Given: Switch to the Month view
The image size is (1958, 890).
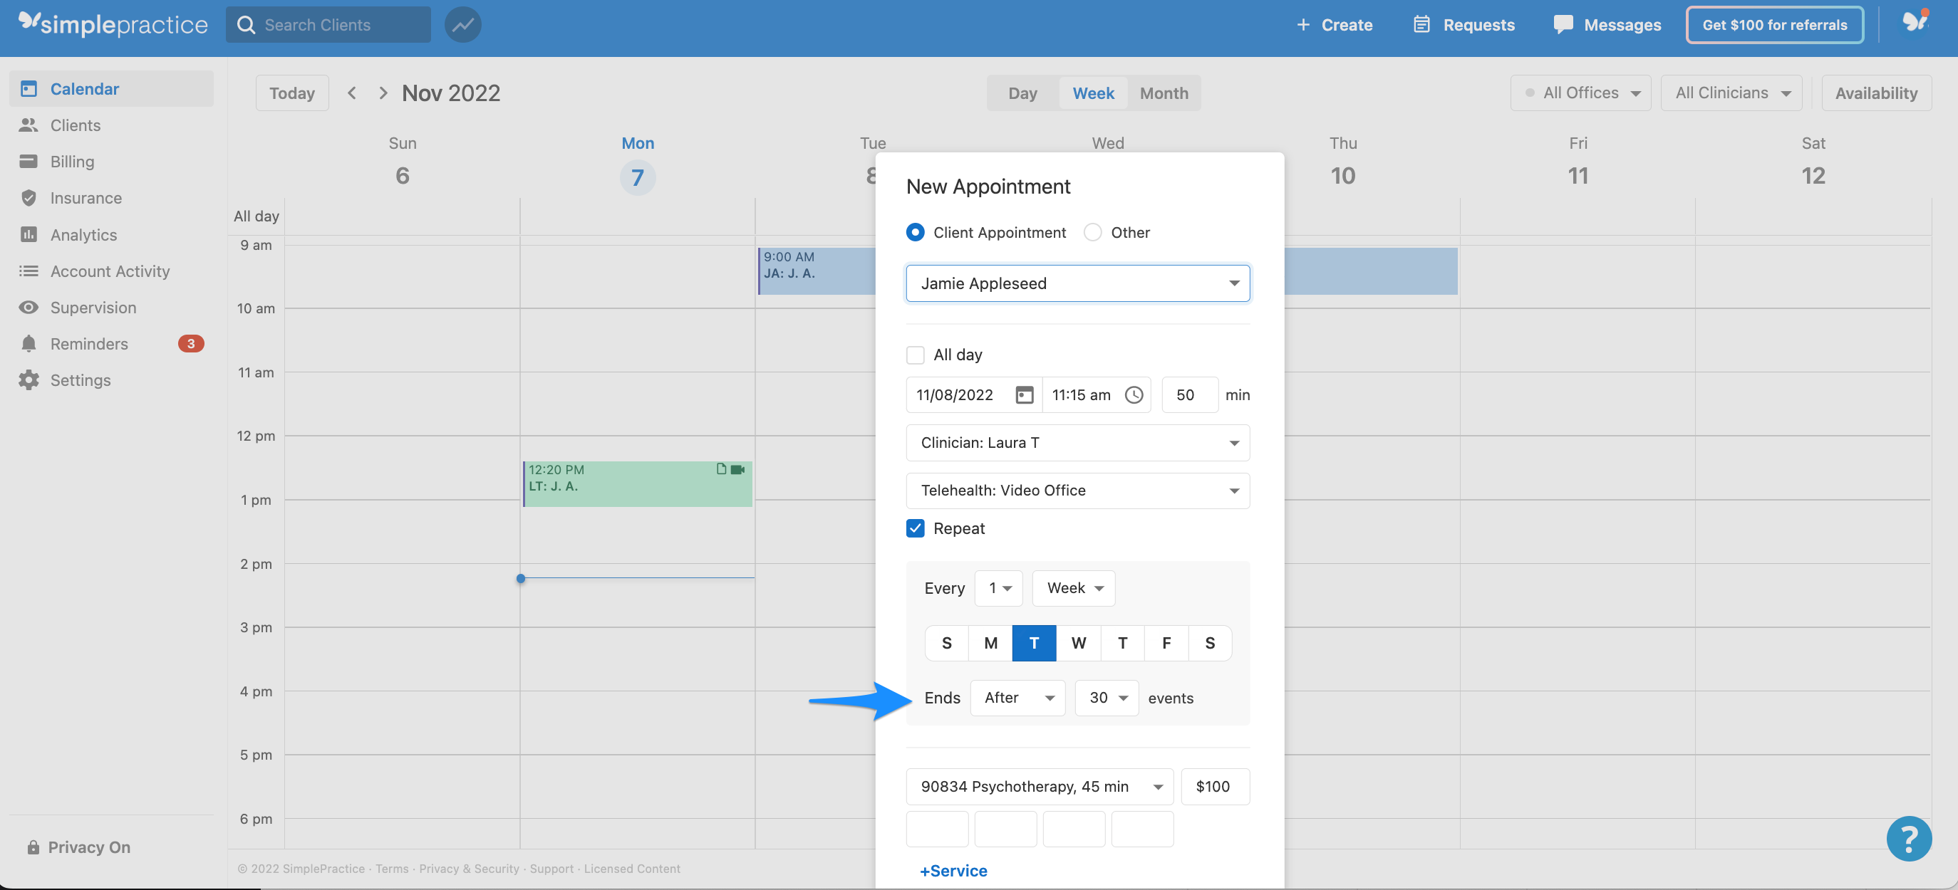Looking at the screenshot, I should point(1164,93).
